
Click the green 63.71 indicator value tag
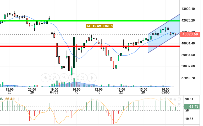point(192,107)
